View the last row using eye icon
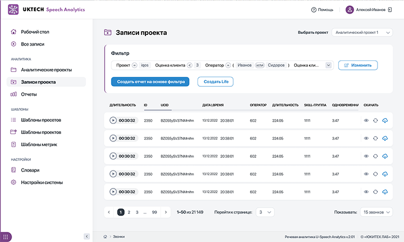This screenshot has height=242, width=404. point(366,192)
